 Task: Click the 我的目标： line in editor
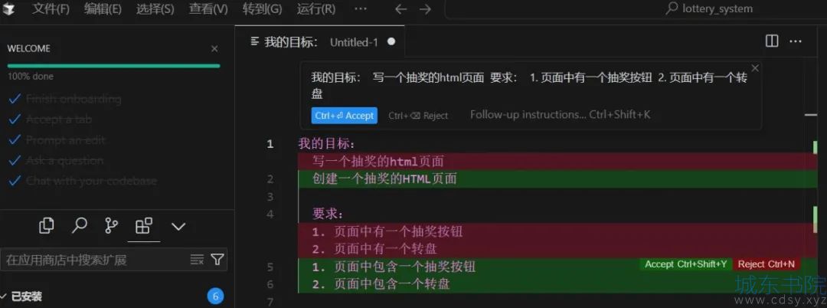click(x=327, y=143)
